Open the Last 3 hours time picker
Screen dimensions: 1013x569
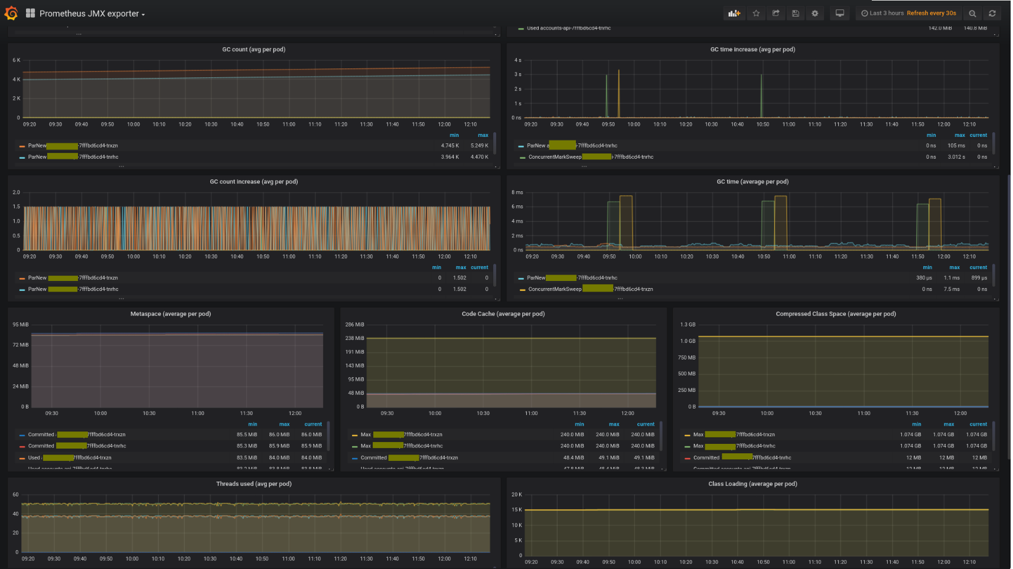(882, 13)
